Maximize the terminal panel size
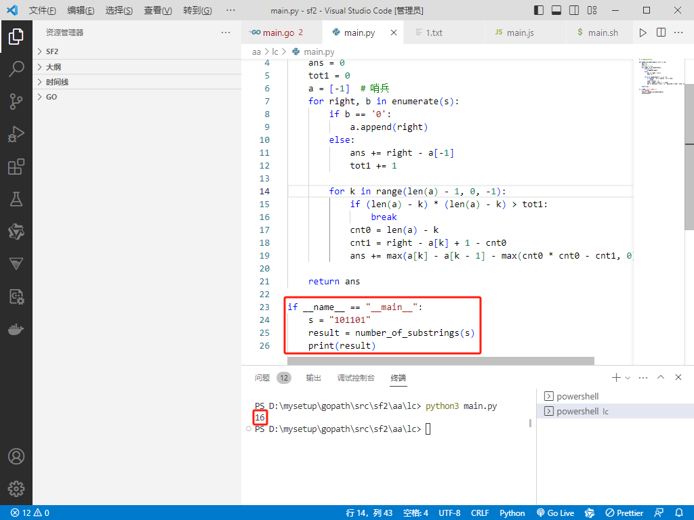 661,377
